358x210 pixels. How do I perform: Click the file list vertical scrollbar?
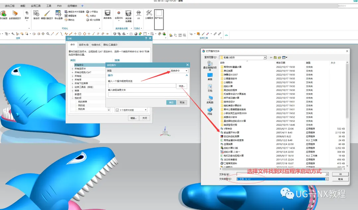[347, 90]
